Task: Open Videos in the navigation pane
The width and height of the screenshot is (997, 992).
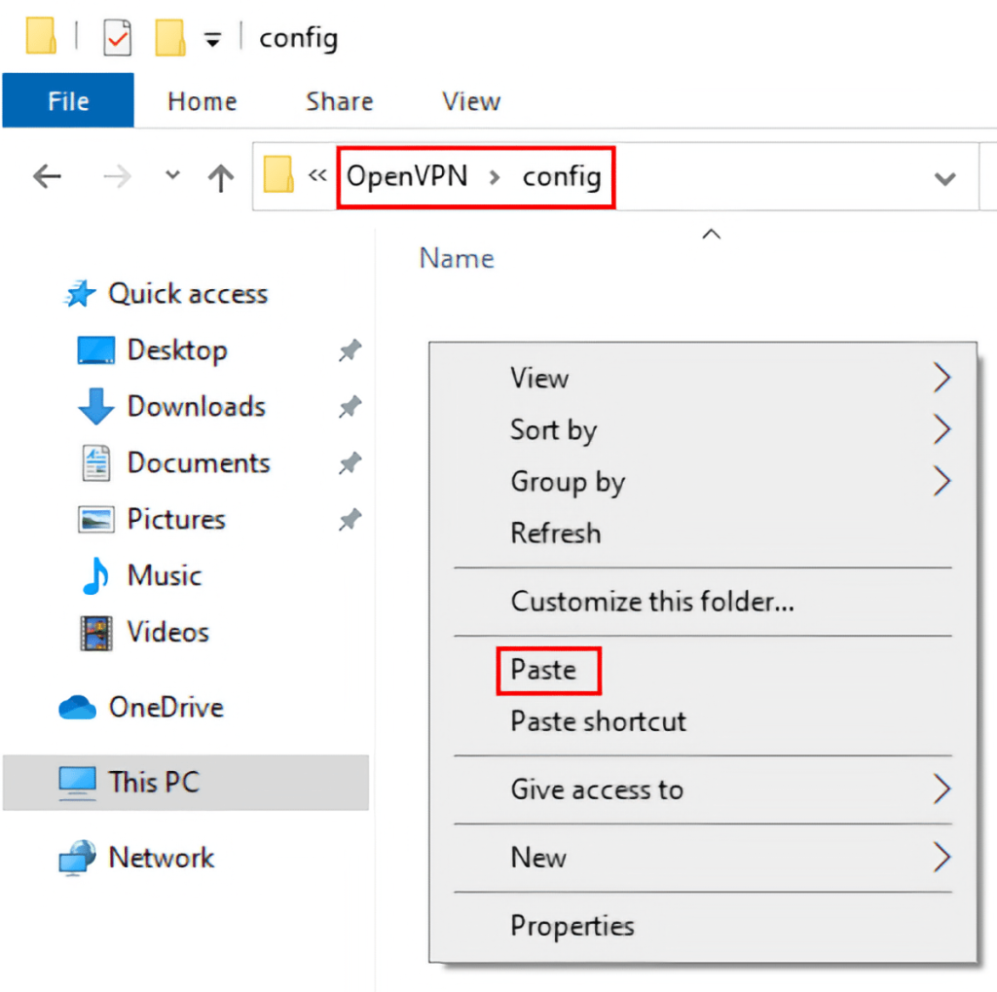Action: pos(167,632)
